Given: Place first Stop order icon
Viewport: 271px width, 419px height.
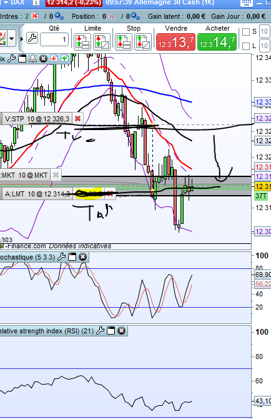Looking at the screenshot, I should [123, 42].
